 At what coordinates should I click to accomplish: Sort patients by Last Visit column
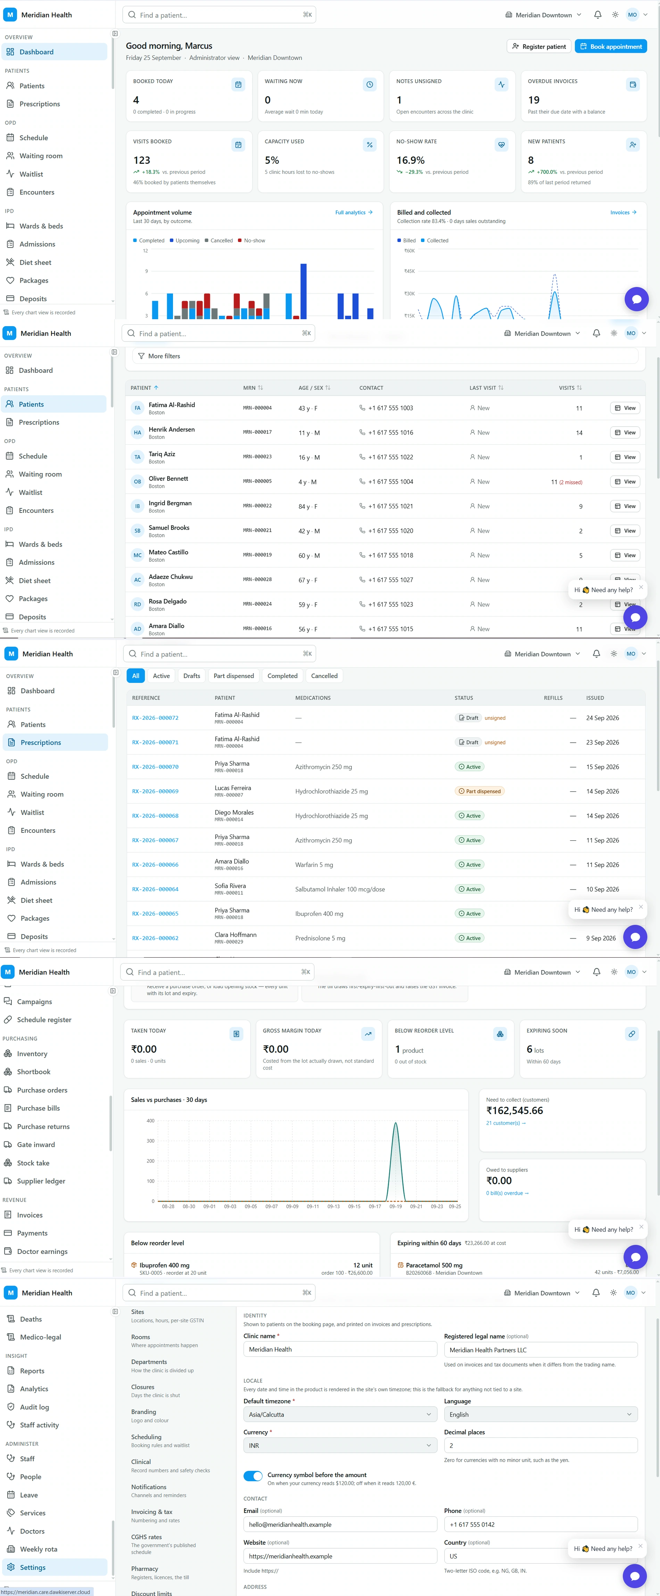tap(486, 388)
